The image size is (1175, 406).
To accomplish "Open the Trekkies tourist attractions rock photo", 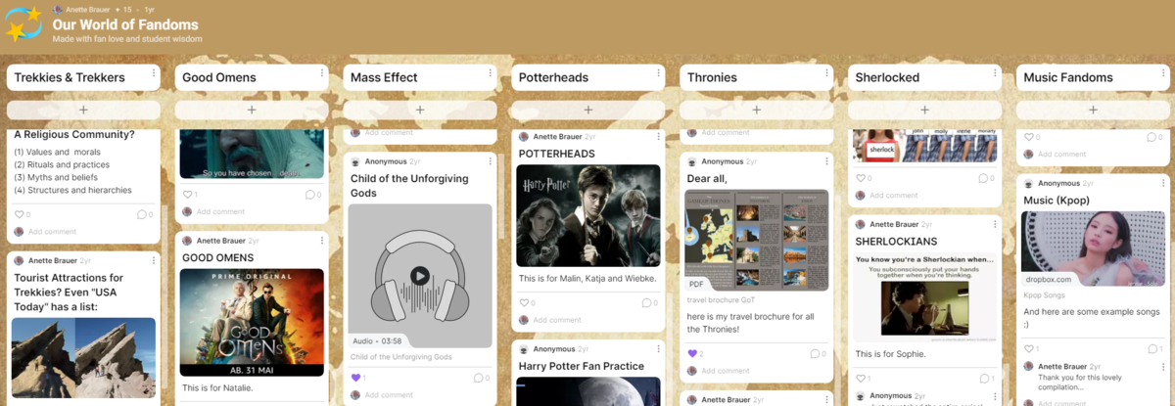I will (83, 359).
